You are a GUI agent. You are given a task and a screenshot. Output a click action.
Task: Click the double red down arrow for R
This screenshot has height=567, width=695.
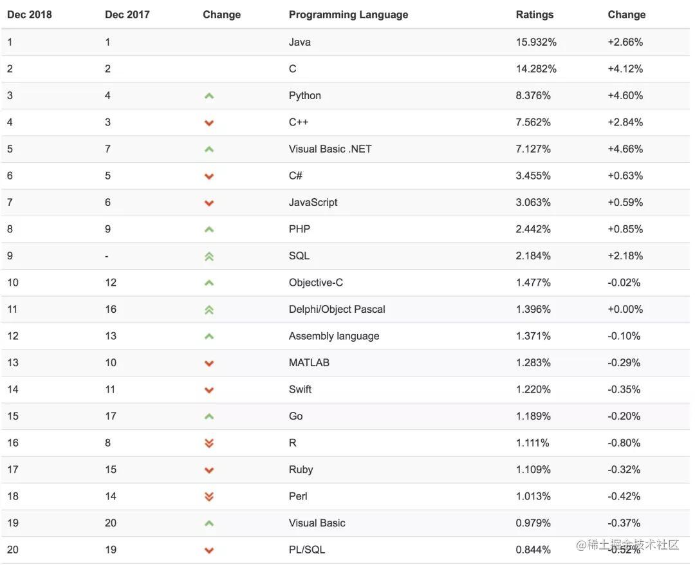209,443
